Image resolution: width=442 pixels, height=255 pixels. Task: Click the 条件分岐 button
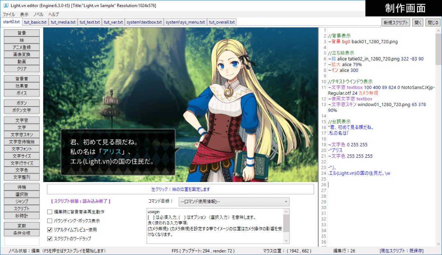pos(21,233)
